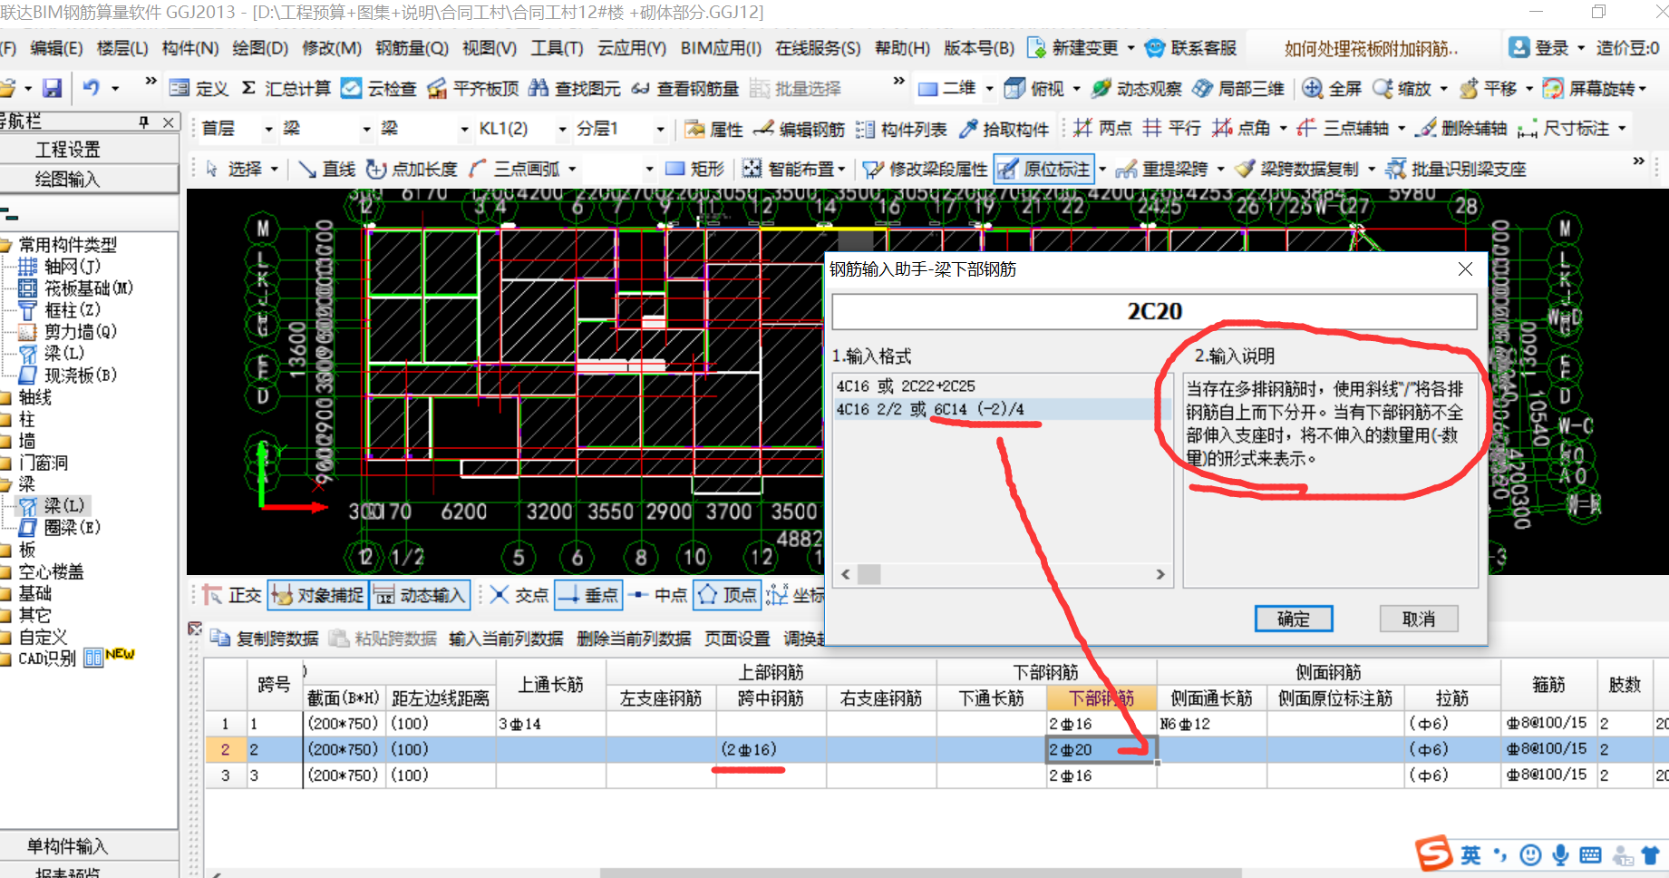The width and height of the screenshot is (1669, 878).
Task: Click the Save disk icon
Action: [53, 88]
